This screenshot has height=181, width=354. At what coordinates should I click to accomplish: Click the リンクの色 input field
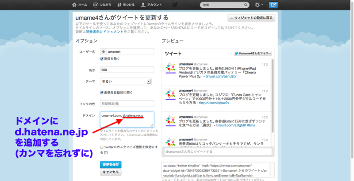coord(127,104)
